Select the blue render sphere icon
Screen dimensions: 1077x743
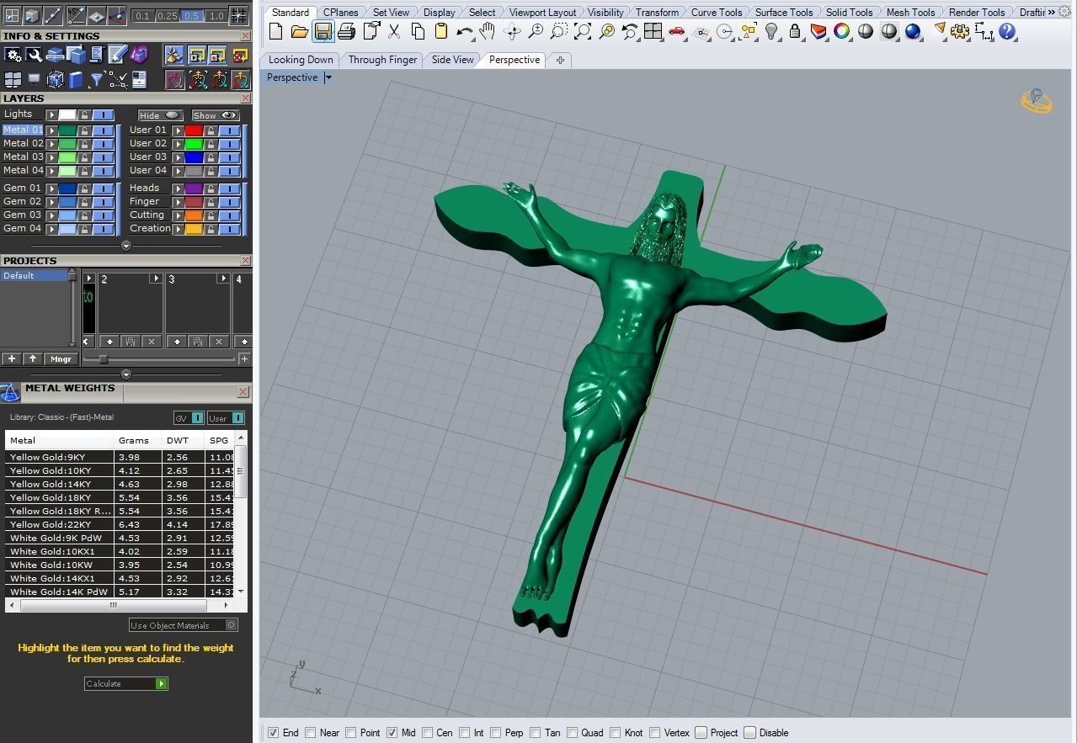(x=913, y=32)
